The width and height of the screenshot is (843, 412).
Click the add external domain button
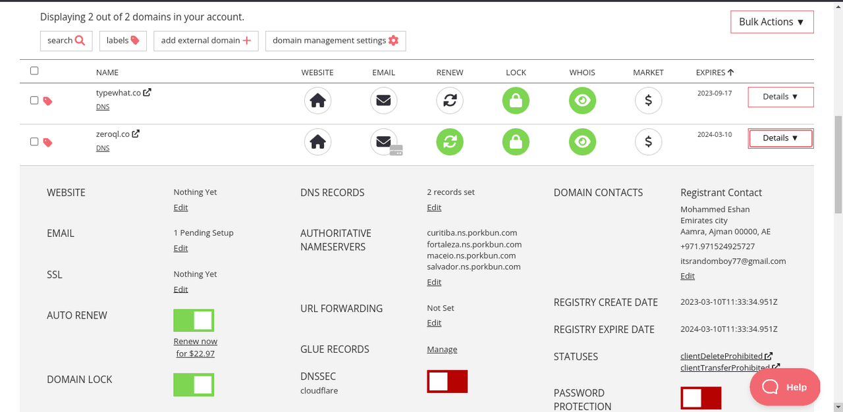pyautogui.click(x=205, y=41)
